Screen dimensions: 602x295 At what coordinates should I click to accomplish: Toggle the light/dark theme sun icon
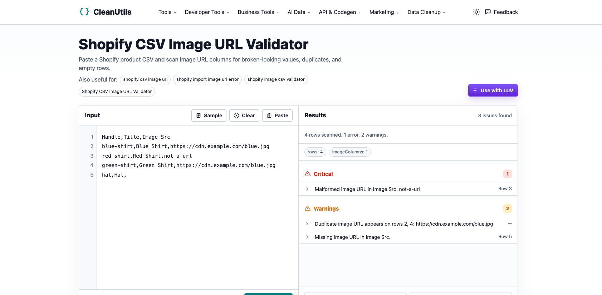[476, 12]
